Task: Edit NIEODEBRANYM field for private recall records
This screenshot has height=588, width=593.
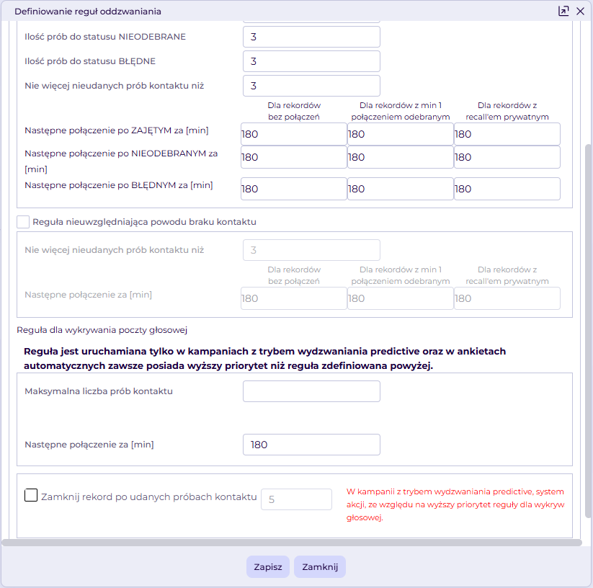Action: point(507,157)
